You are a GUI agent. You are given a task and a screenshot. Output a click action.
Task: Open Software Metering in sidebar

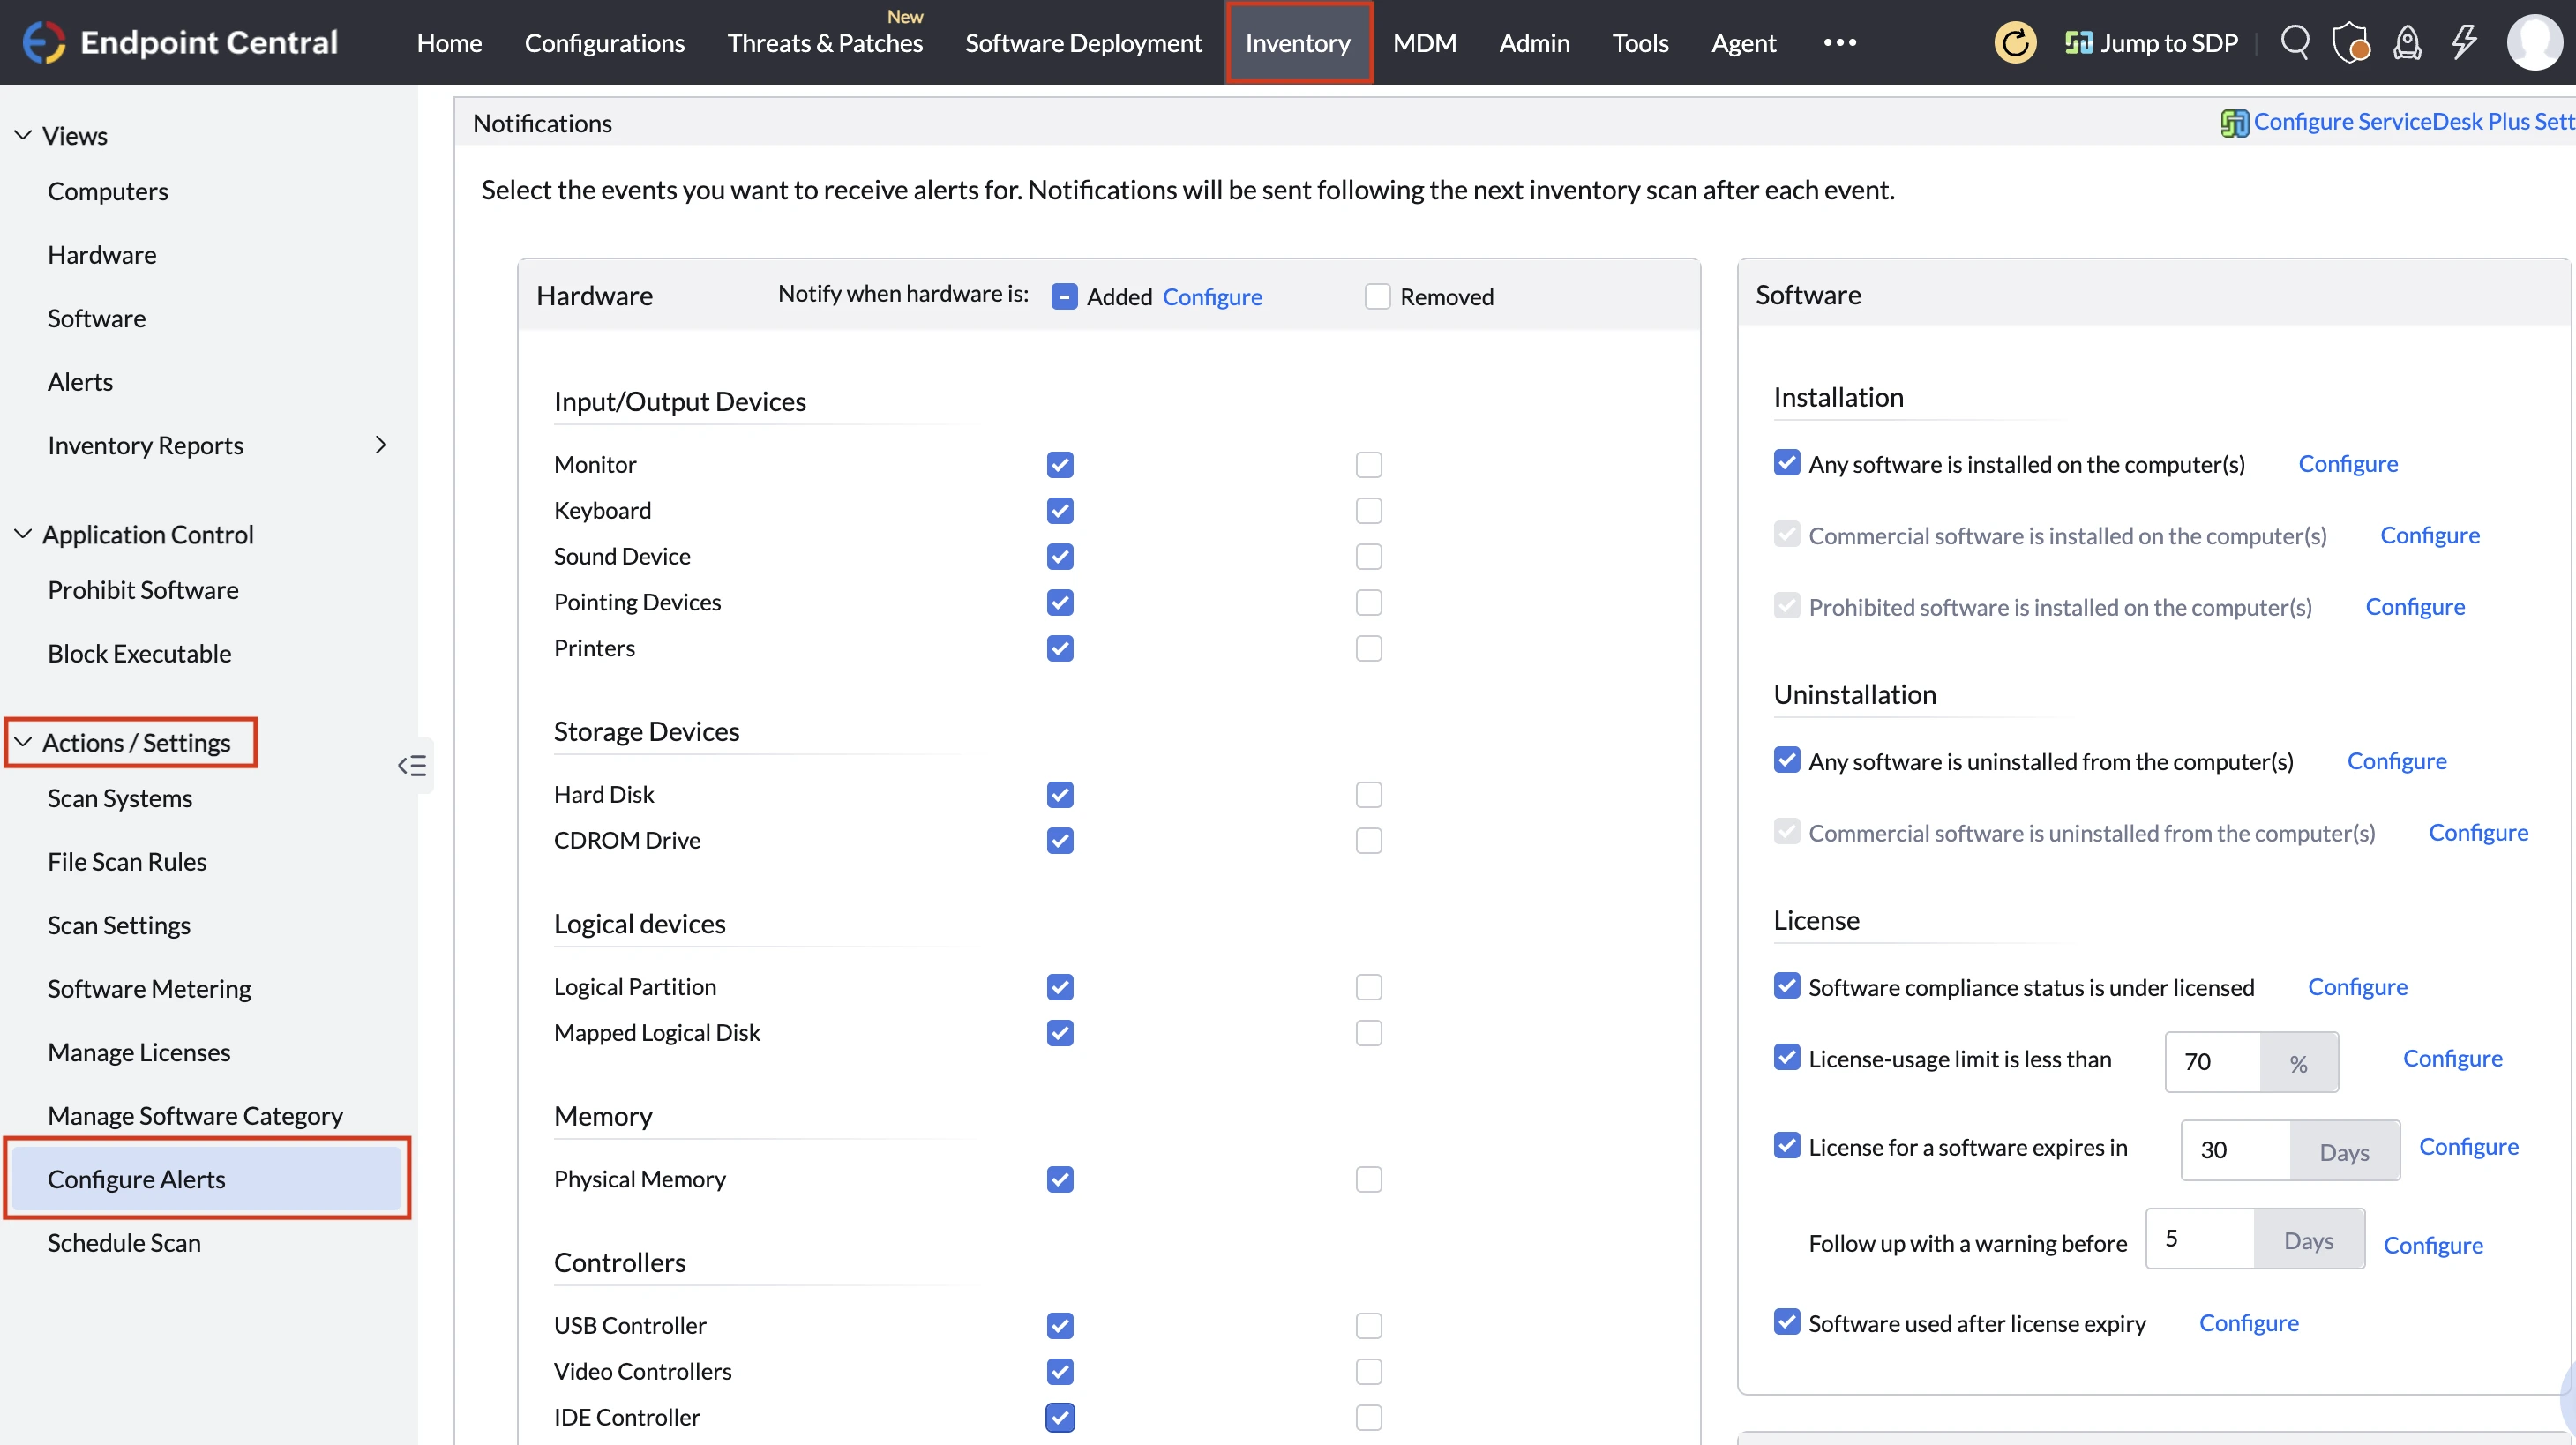tap(149, 989)
